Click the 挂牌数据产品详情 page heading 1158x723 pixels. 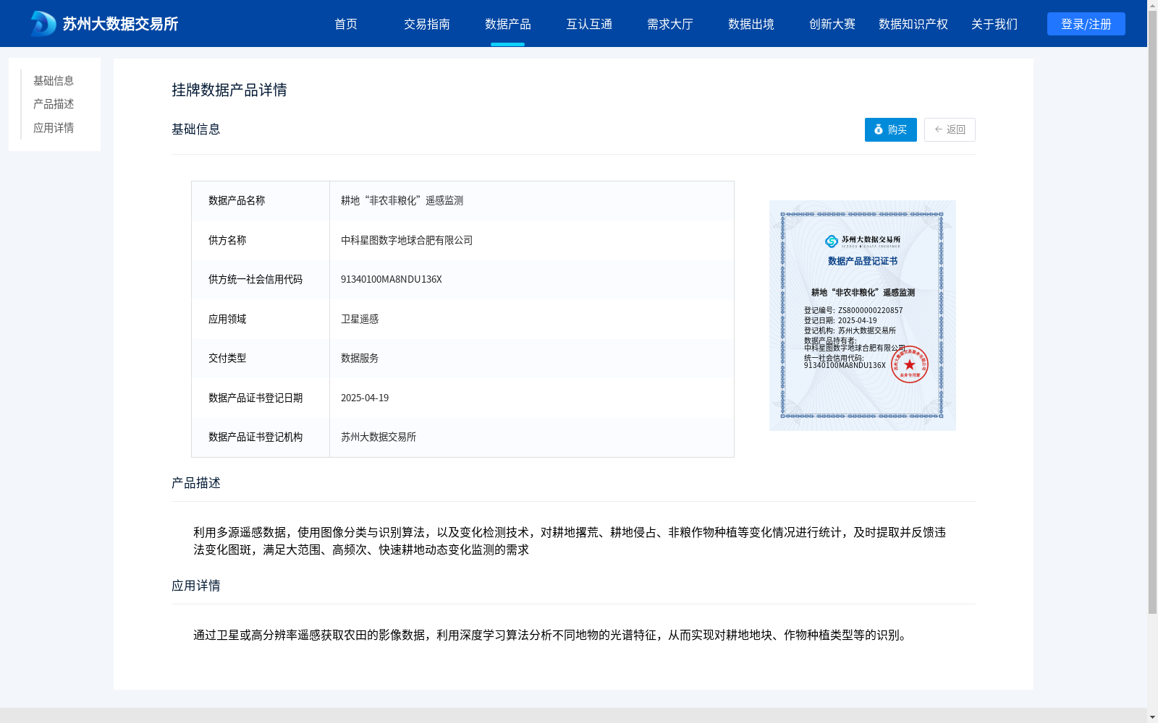(229, 90)
